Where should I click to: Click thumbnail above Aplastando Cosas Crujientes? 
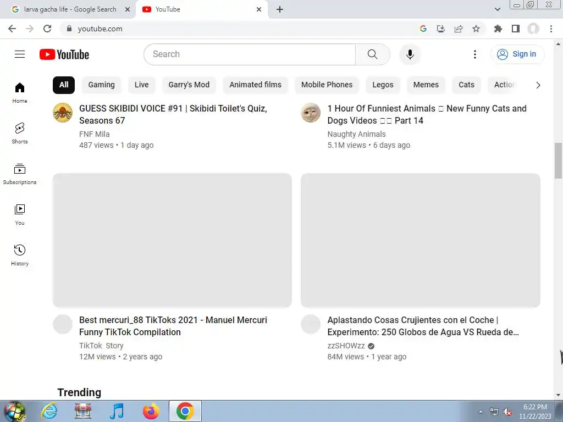[421, 241]
